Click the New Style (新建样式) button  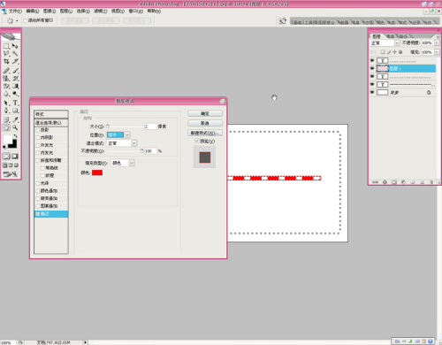(x=205, y=133)
